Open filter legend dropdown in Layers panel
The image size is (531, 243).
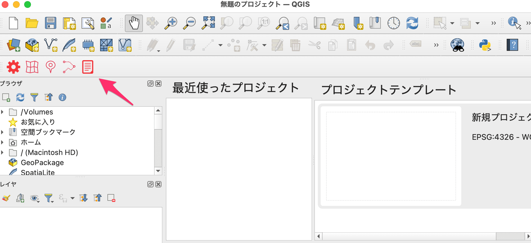(x=49, y=198)
